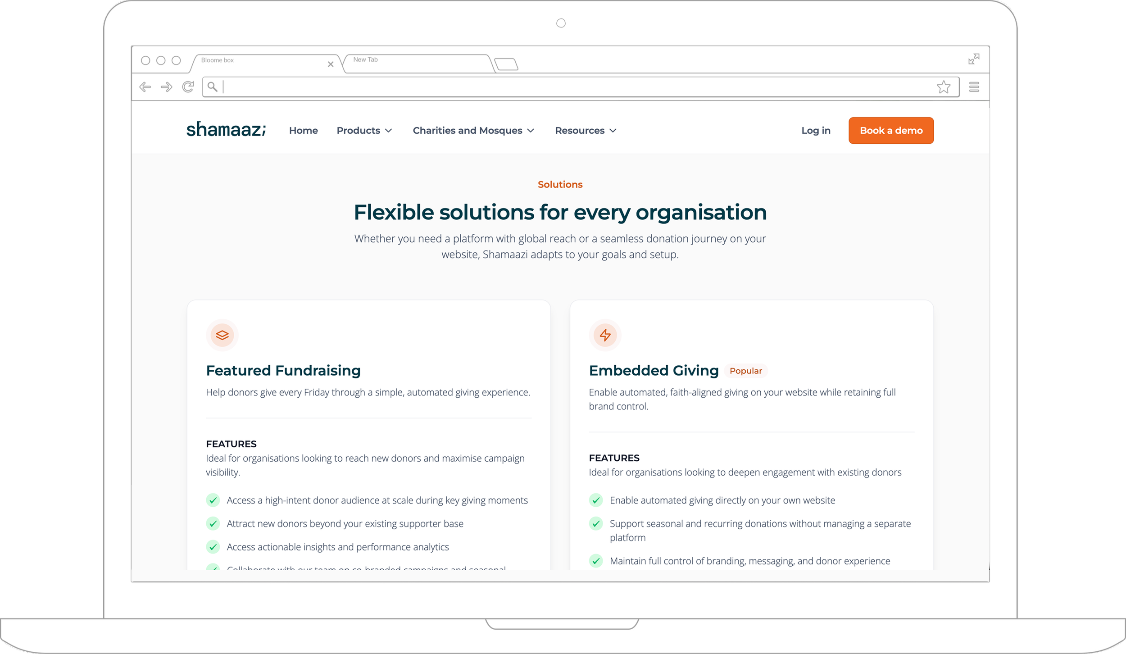The width and height of the screenshot is (1126, 654).
Task: Click the browser forward arrow icon
Action: (166, 87)
